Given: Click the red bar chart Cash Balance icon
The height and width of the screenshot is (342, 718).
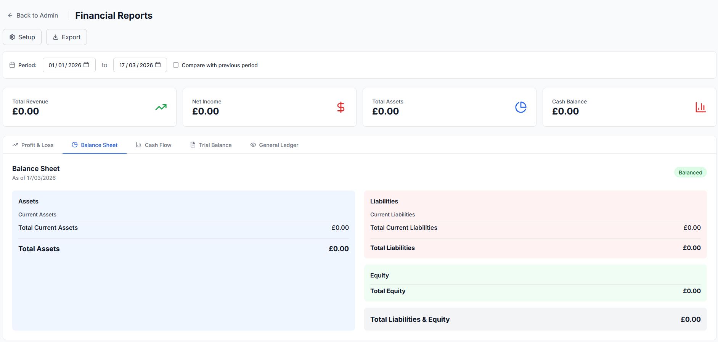Looking at the screenshot, I should [x=700, y=107].
